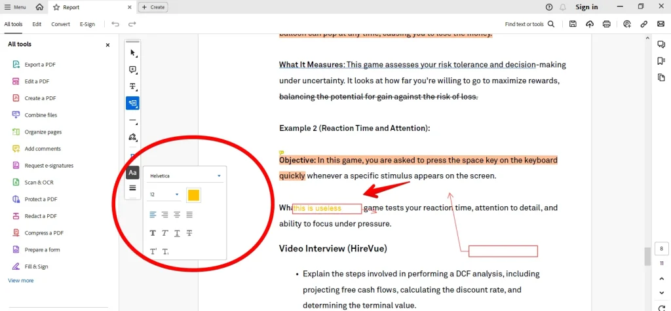Toggle bold text formatting

pyautogui.click(x=153, y=233)
